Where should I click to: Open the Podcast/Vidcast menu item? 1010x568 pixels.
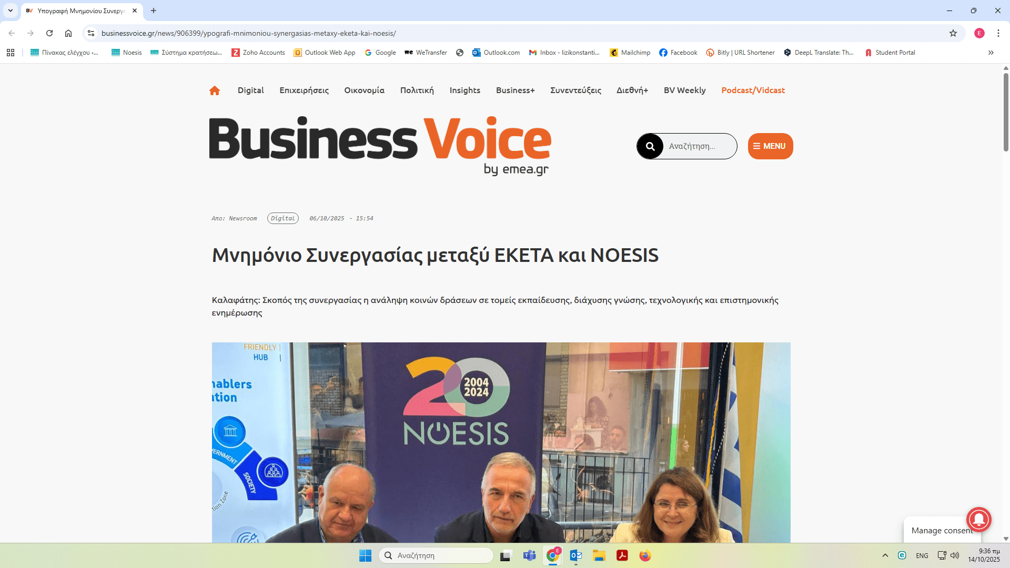(753, 90)
